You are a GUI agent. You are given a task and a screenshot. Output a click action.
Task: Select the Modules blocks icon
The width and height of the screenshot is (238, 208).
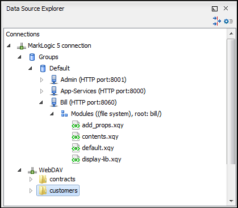point(64,114)
